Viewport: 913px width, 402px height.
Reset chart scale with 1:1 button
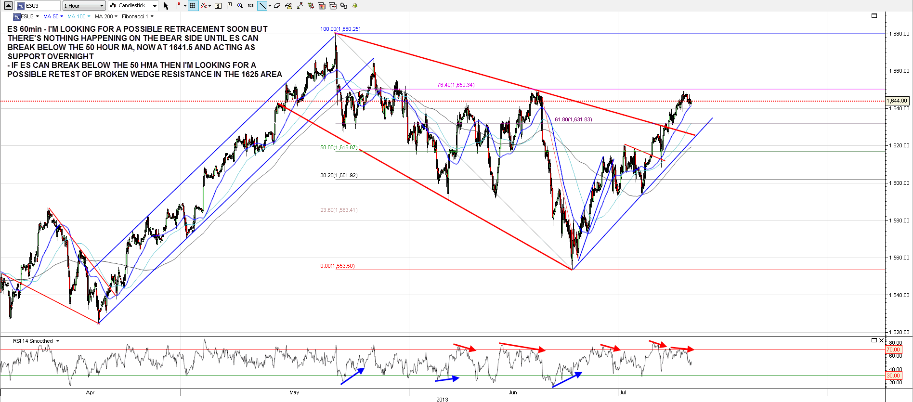(251, 6)
